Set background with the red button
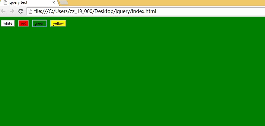Image resolution: width=265 pixels, height=126 pixels. click(x=24, y=23)
